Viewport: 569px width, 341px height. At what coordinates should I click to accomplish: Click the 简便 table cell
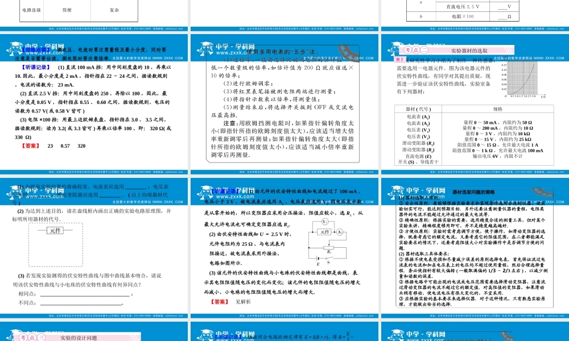[67, 10]
